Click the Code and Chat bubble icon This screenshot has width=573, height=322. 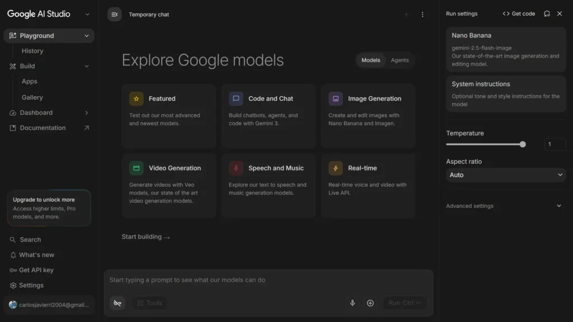click(x=236, y=98)
